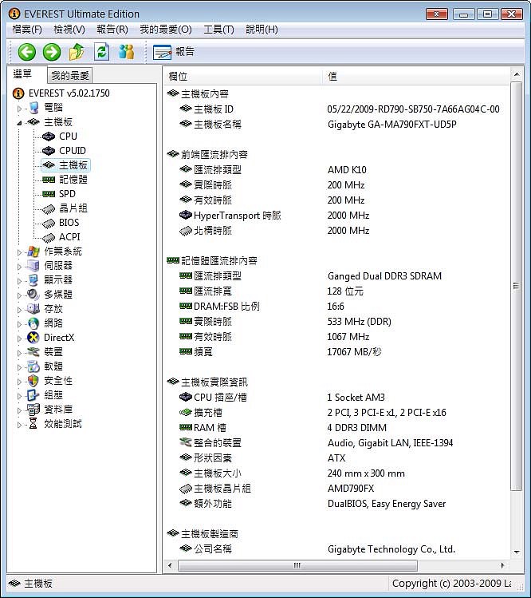Screen dimensions: 531x598
Task: Click the horizontal scrollbar thumb
Action: (297, 565)
